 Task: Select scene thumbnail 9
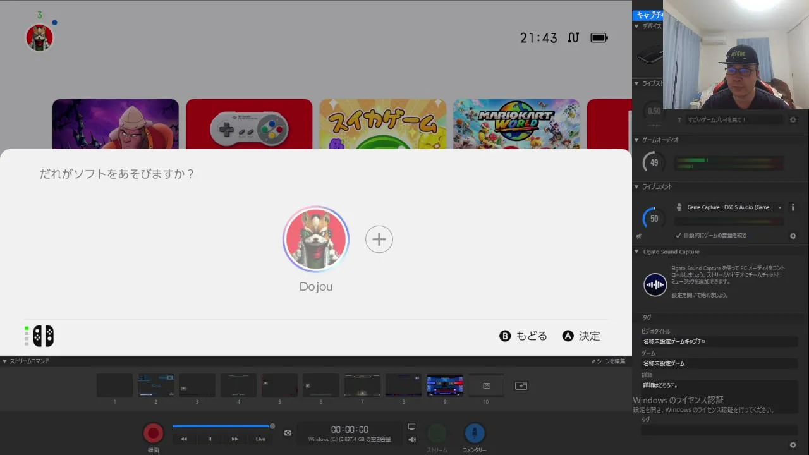click(x=445, y=385)
